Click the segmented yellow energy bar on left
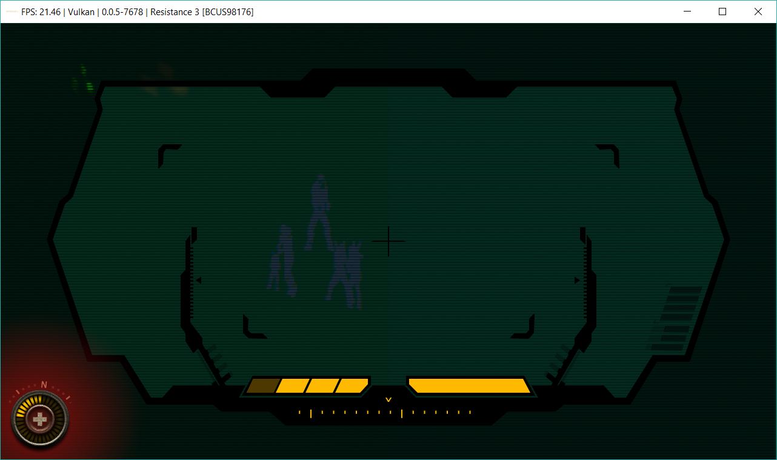 pos(307,385)
